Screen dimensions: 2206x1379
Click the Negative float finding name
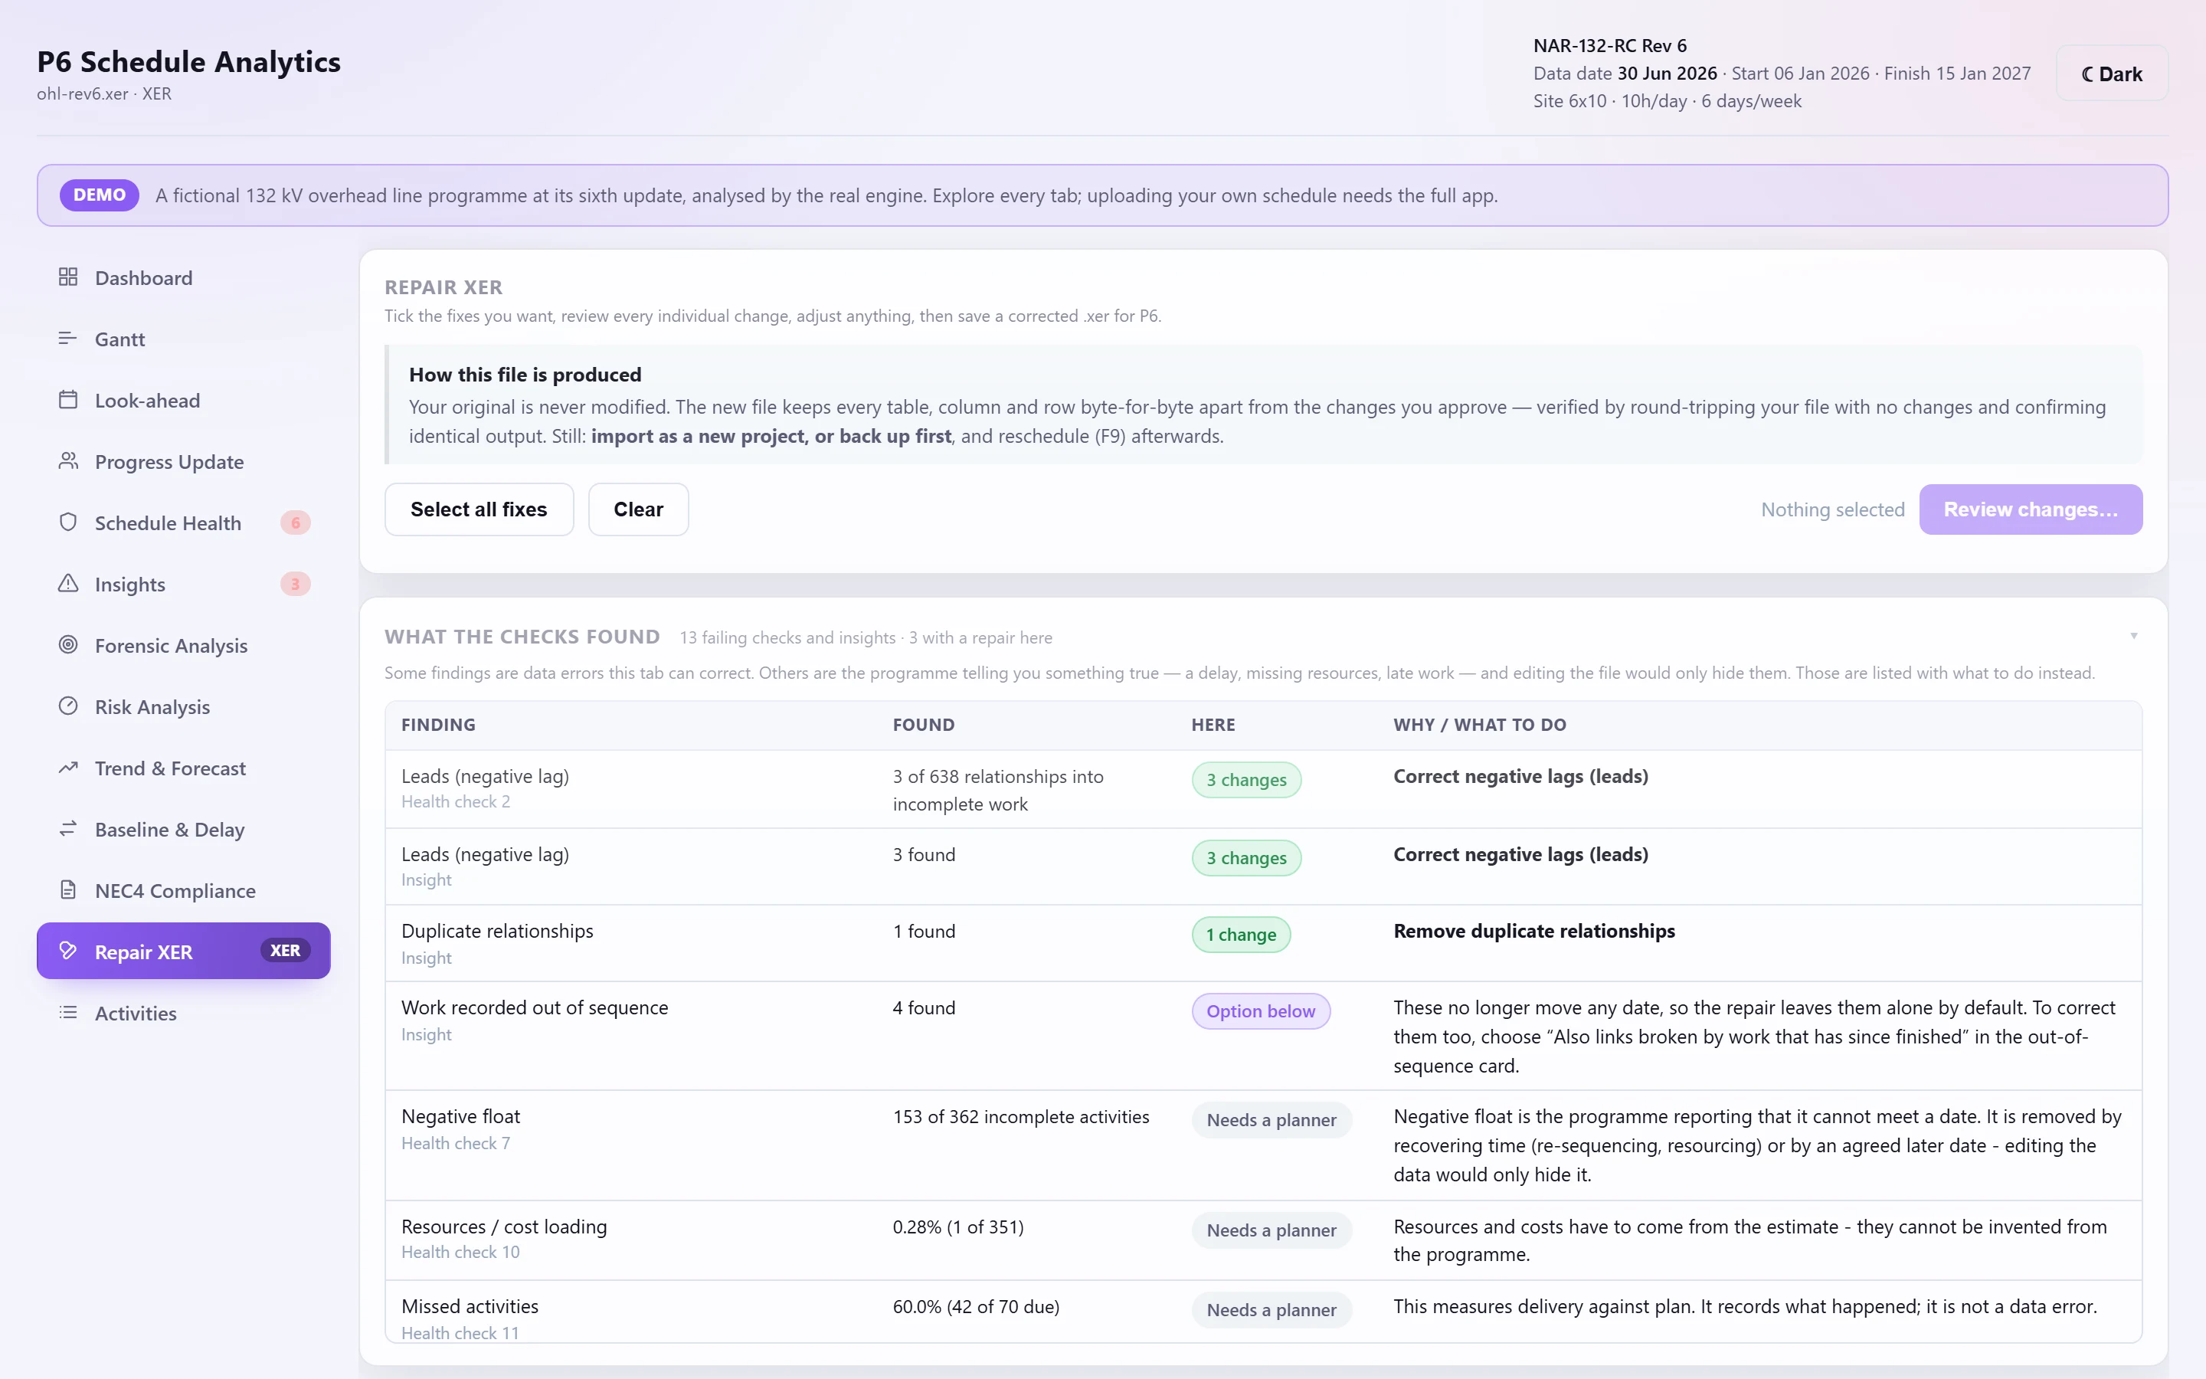460,1116
